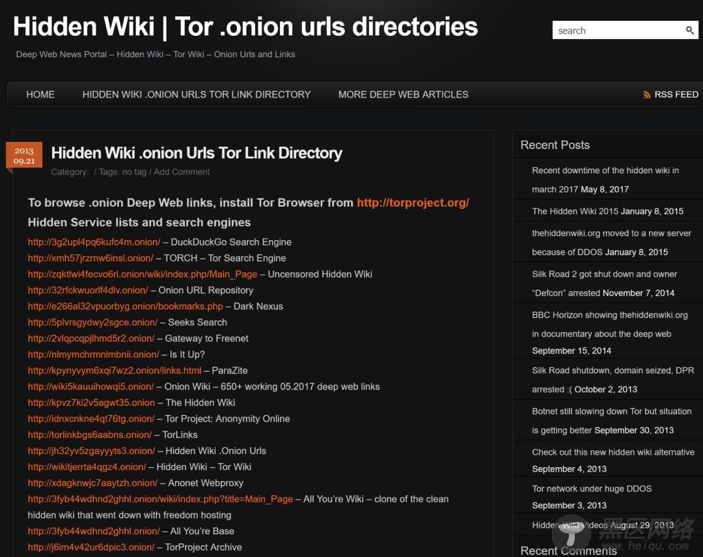Click the post title Hidden Wiki .onion Urls heading

pyautogui.click(x=197, y=154)
